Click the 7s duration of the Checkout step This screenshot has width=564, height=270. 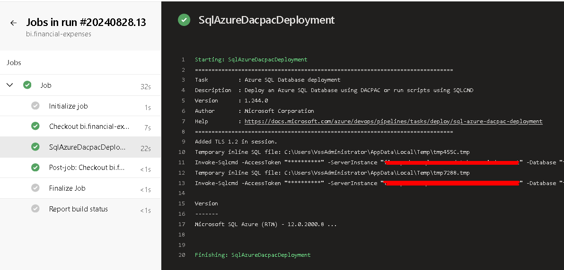pyautogui.click(x=148, y=128)
